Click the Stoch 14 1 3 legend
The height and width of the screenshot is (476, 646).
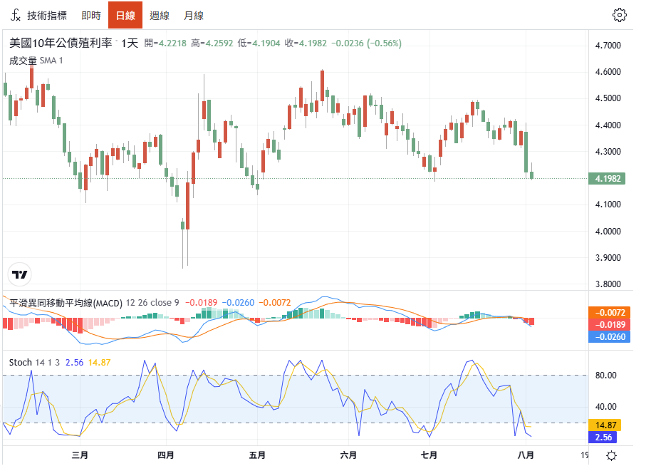tap(34, 362)
